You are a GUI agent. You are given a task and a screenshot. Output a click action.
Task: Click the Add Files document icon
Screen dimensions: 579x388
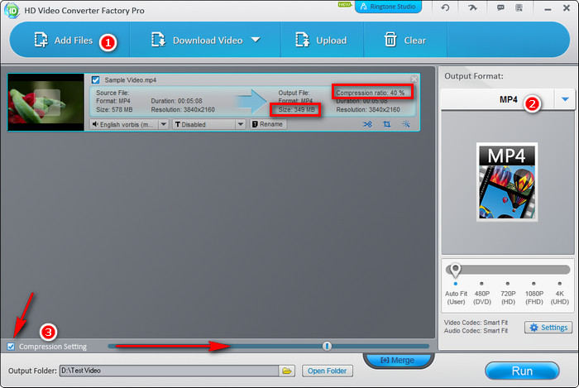click(x=41, y=40)
